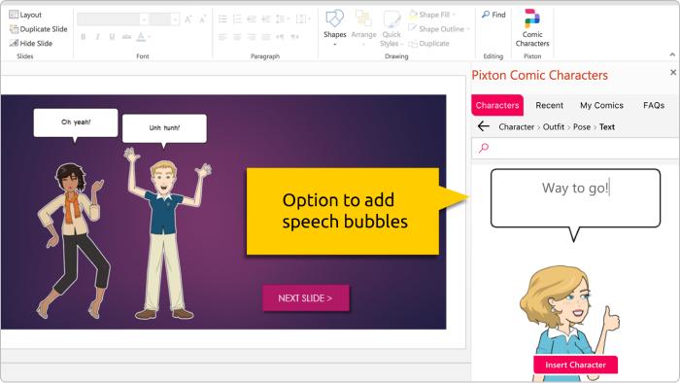This screenshot has height=383, width=680.
Task: Close the Pixton Comic Characters pane
Action: (673, 73)
